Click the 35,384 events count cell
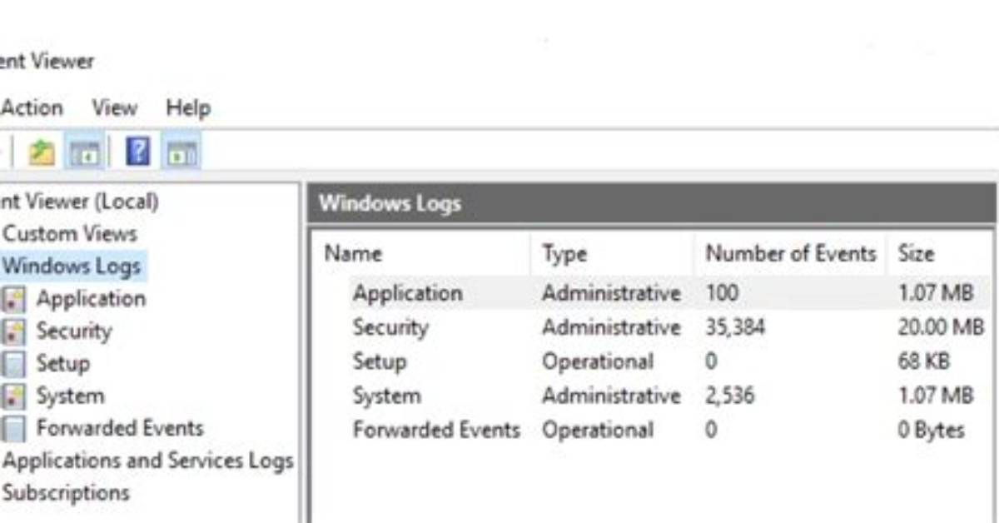 click(x=735, y=327)
